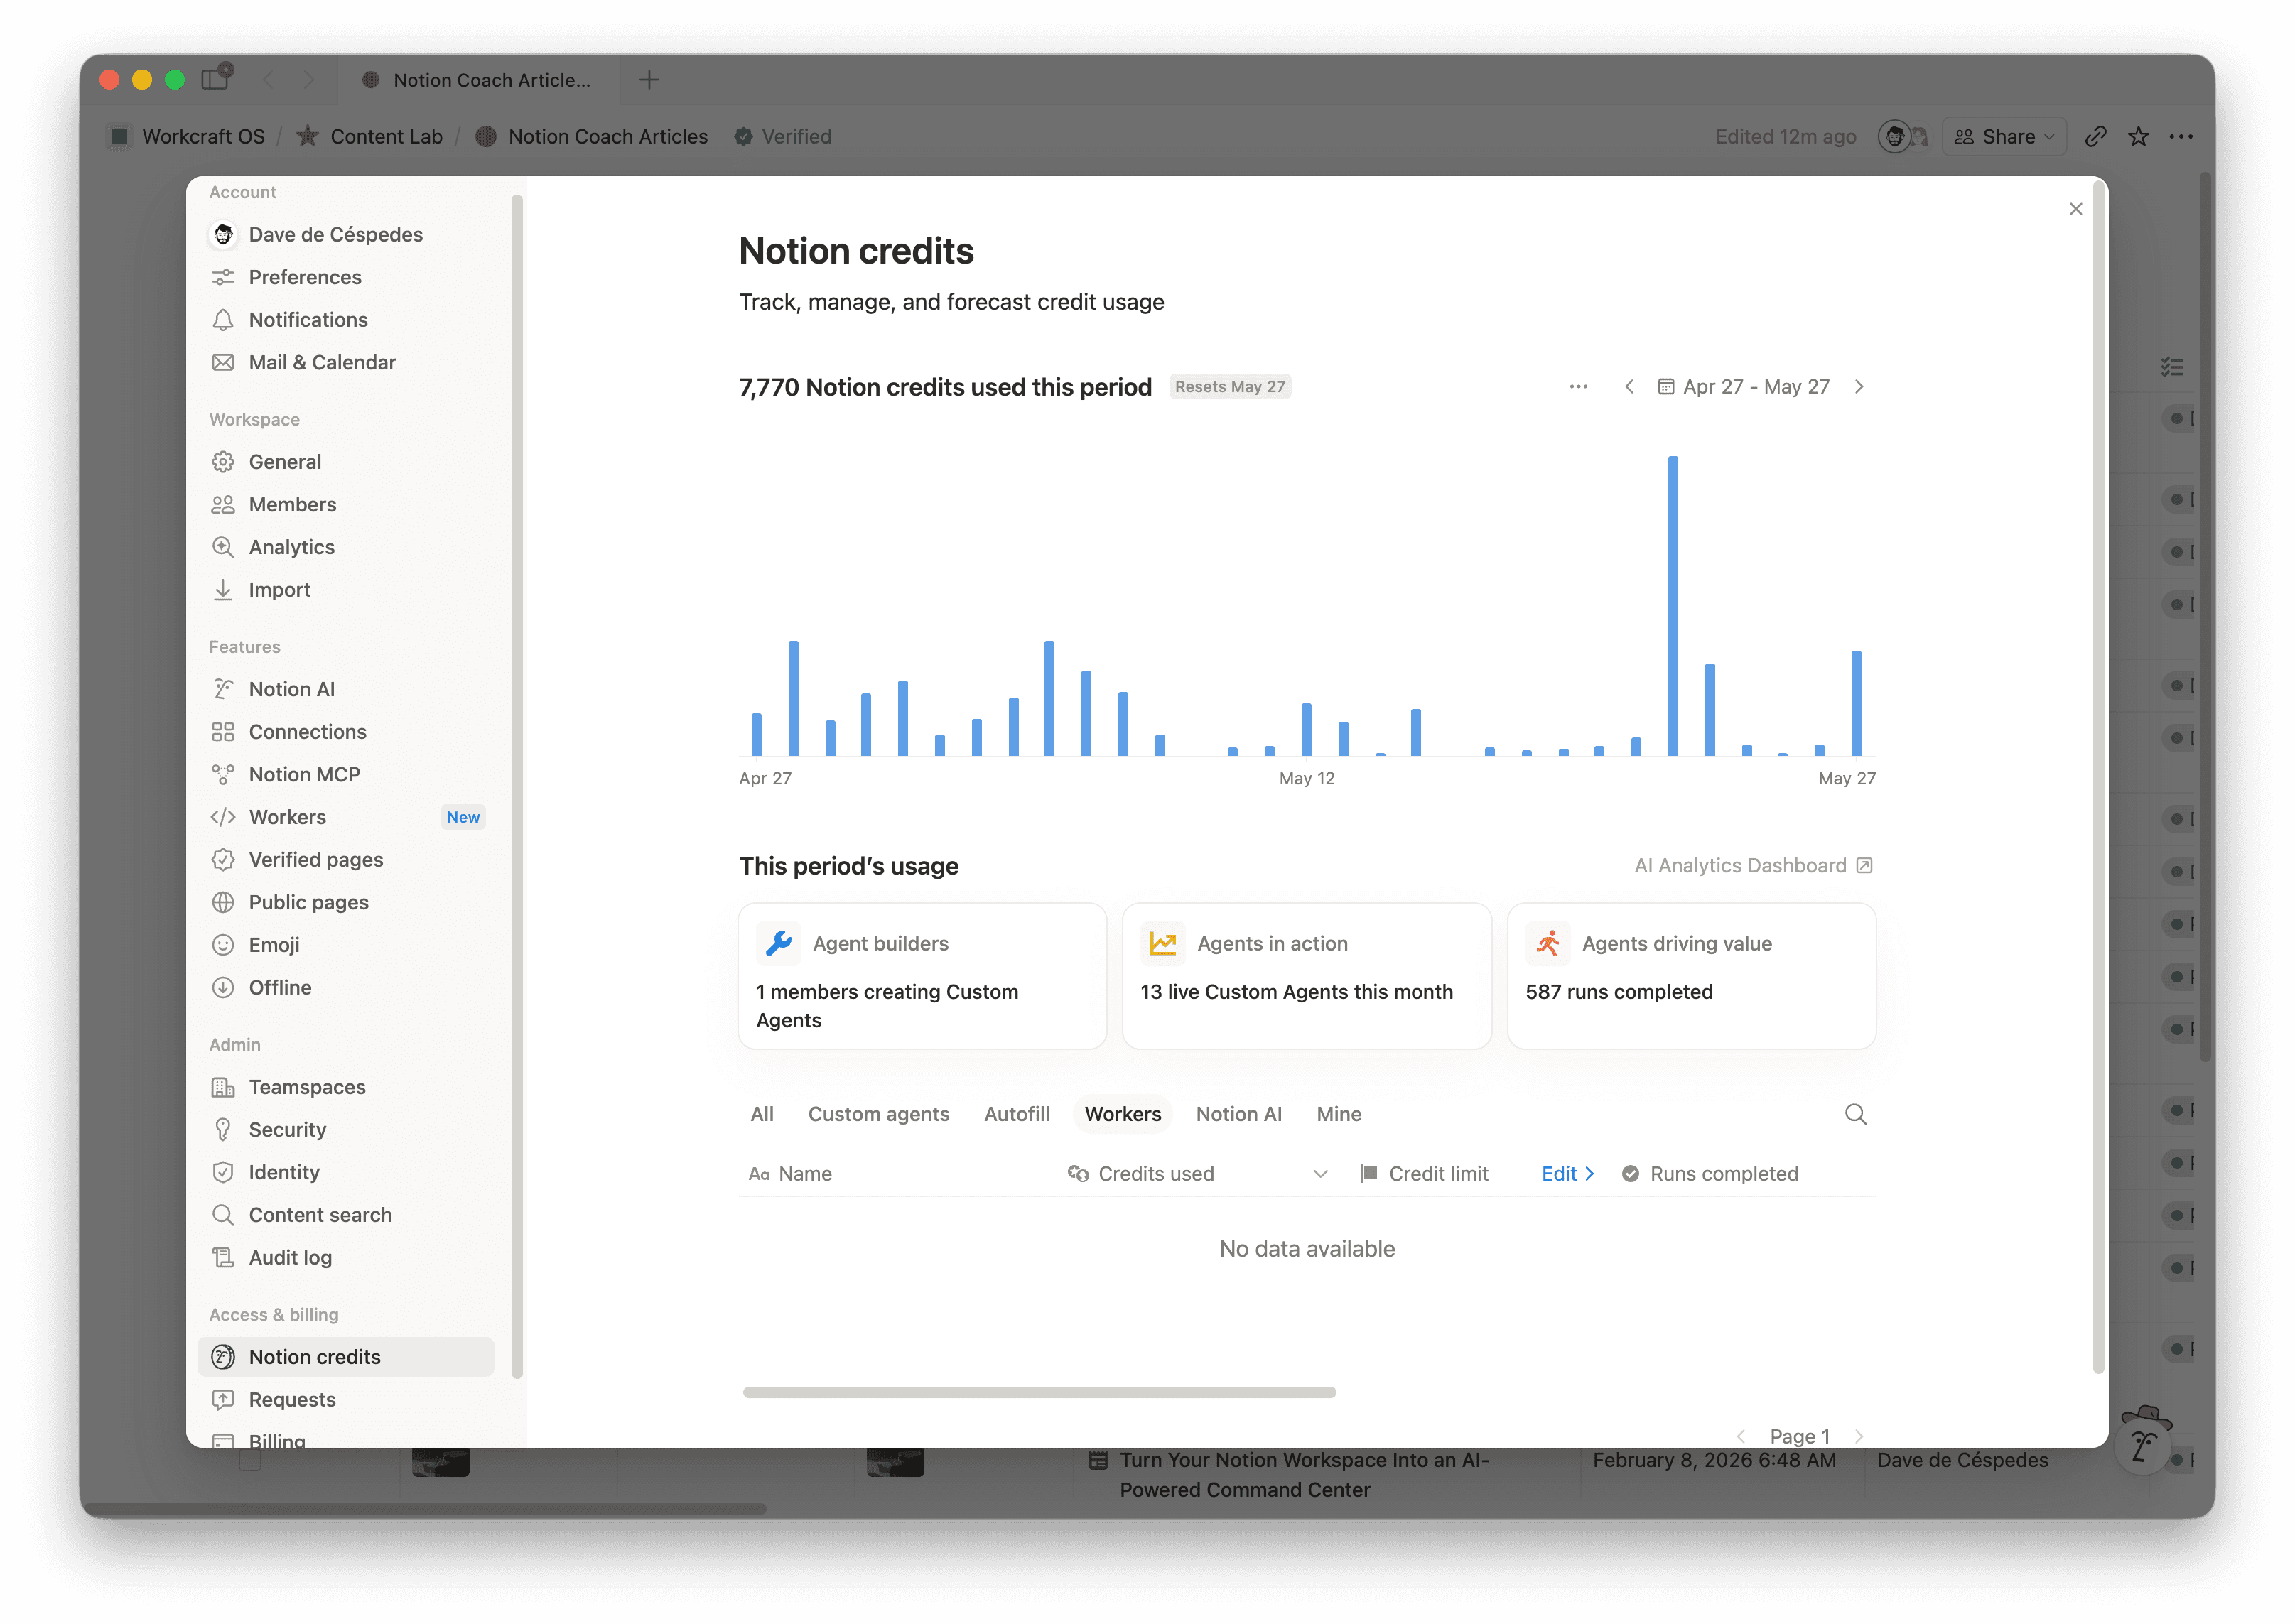Screen dimensions: 2295x1624
Task: Open Audit log settings
Action: 345,1258
